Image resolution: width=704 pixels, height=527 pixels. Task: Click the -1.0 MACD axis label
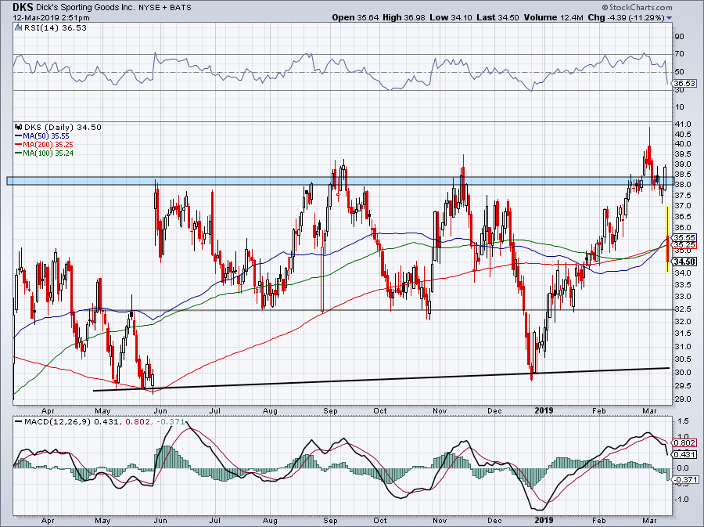click(682, 500)
